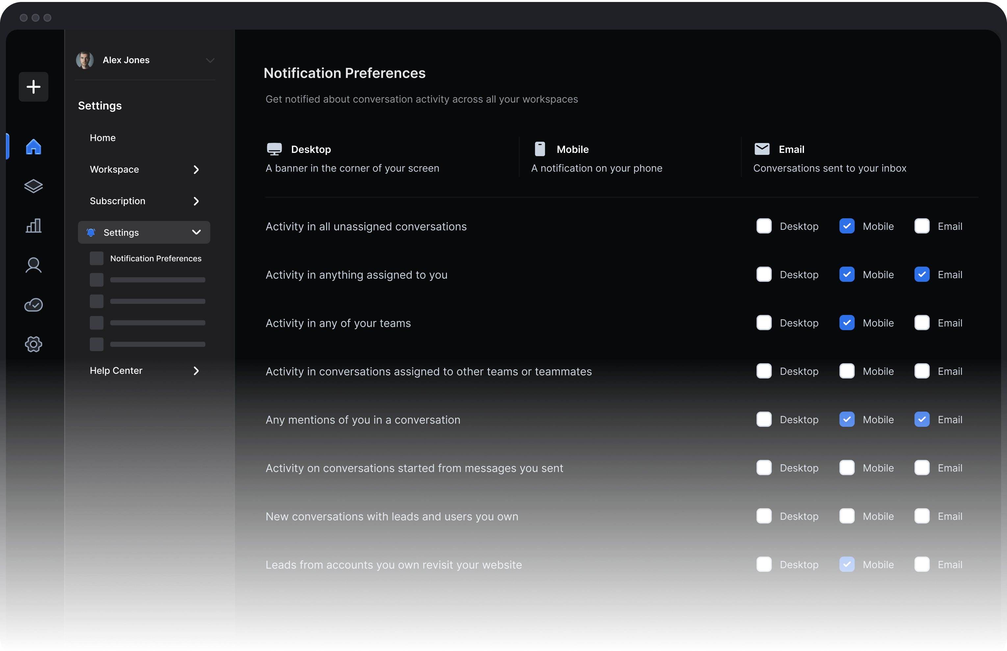Disable Mobile for any mentions of you
The height and width of the screenshot is (651, 1007).
(847, 419)
